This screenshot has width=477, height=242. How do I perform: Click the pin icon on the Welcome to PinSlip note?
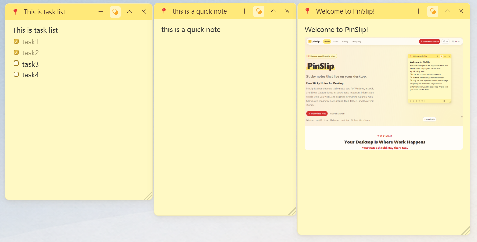(x=307, y=11)
